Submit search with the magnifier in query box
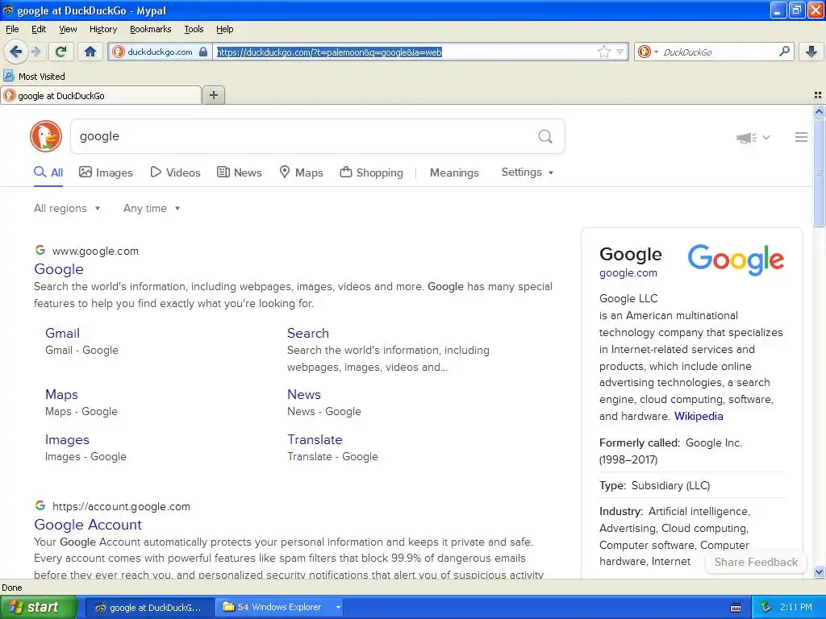826x619 pixels. (545, 136)
